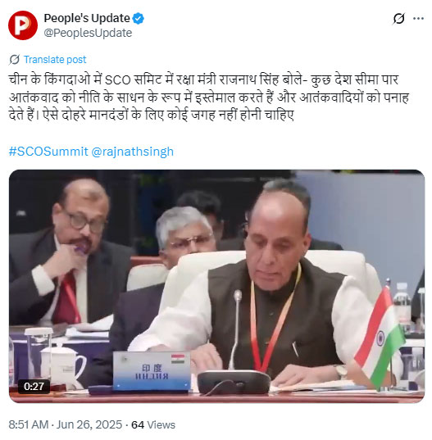432x440 pixels.
Task: Click the blue verified badge next to name
Action: click(138, 19)
